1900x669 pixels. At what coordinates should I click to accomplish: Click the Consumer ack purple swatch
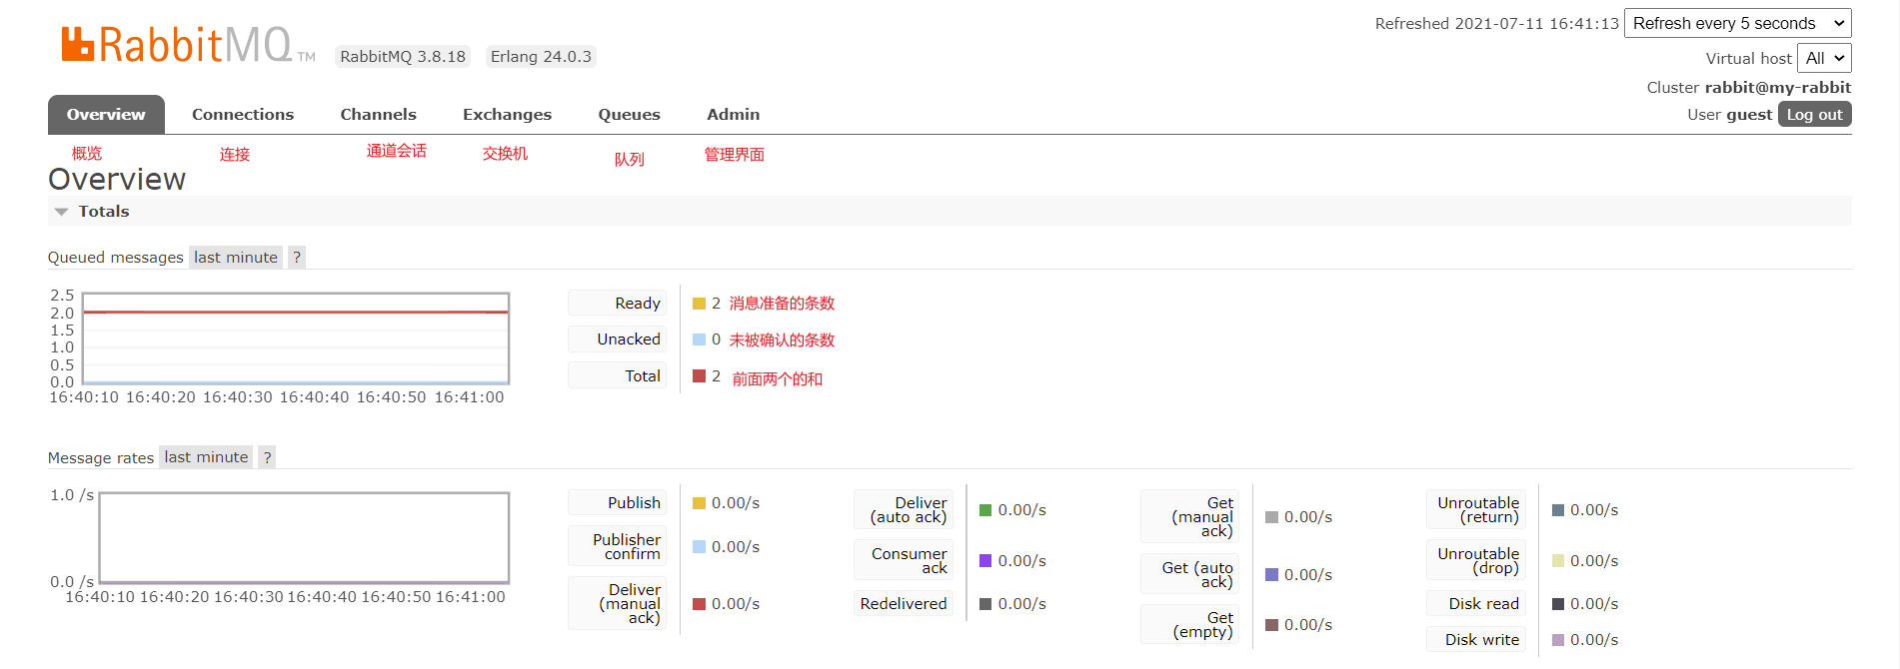tap(985, 561)
